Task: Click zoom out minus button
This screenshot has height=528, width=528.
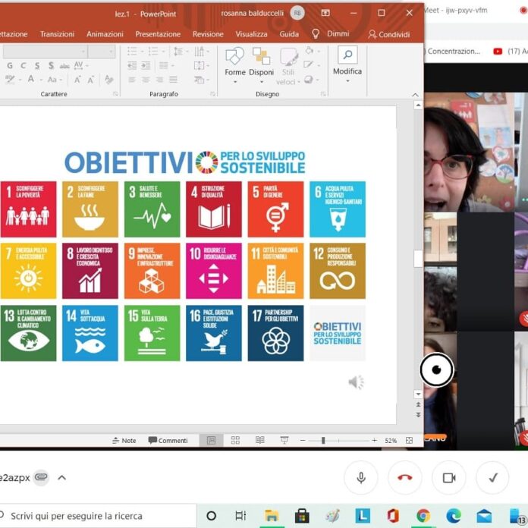Action: (303, 441)
